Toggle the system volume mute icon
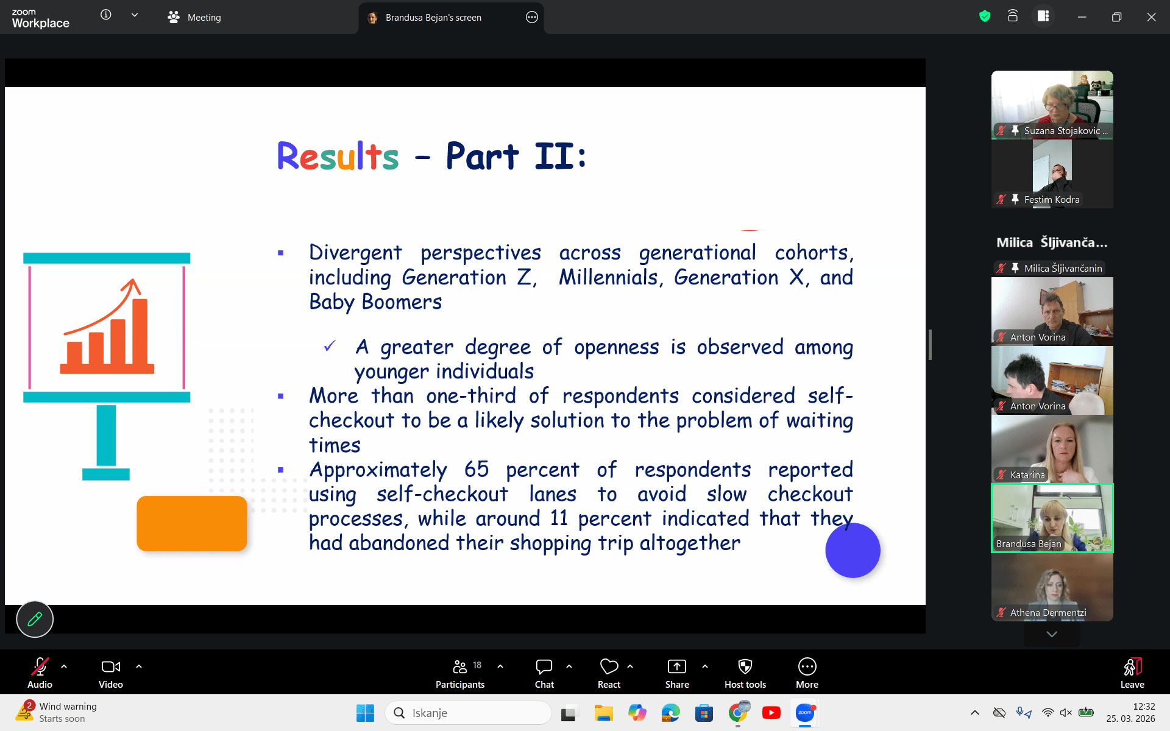Viewport: 1170px width, 731px height. [x=1066, y=713]
